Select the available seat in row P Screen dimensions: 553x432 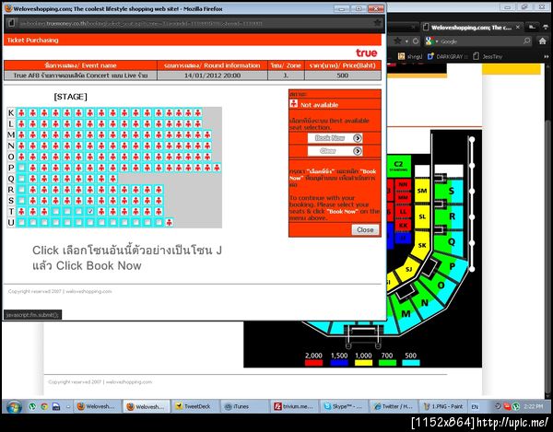coord(21,168)
